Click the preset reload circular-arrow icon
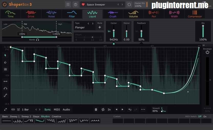The height and width of the screenshot is (130, 213). point(129,5)
